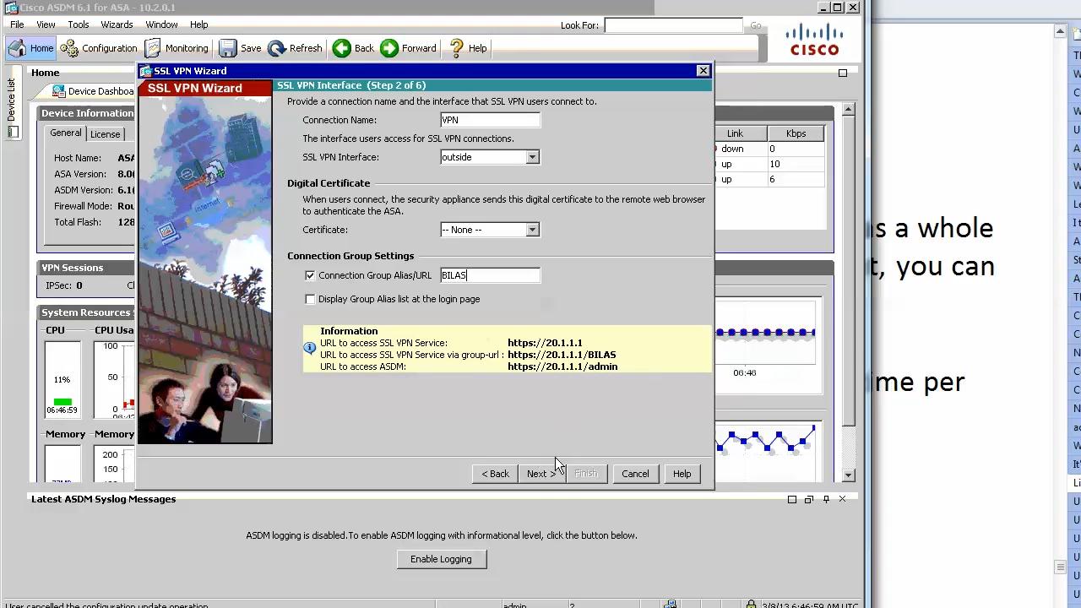The image size is (1081, 608).
Task: Open the View menu
Action: click(x=46, y=24)
